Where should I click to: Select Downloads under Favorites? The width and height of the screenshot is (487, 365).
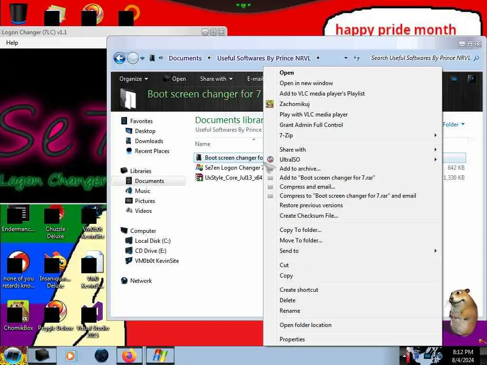[x=145, y=141]
